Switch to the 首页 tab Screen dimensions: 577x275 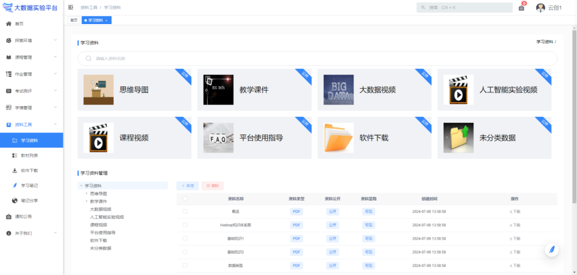click(x=74, y=20)
